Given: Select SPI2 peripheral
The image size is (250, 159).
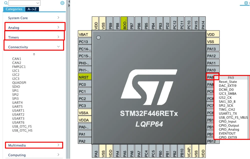Looking at the screenshot, I should 15,95.
